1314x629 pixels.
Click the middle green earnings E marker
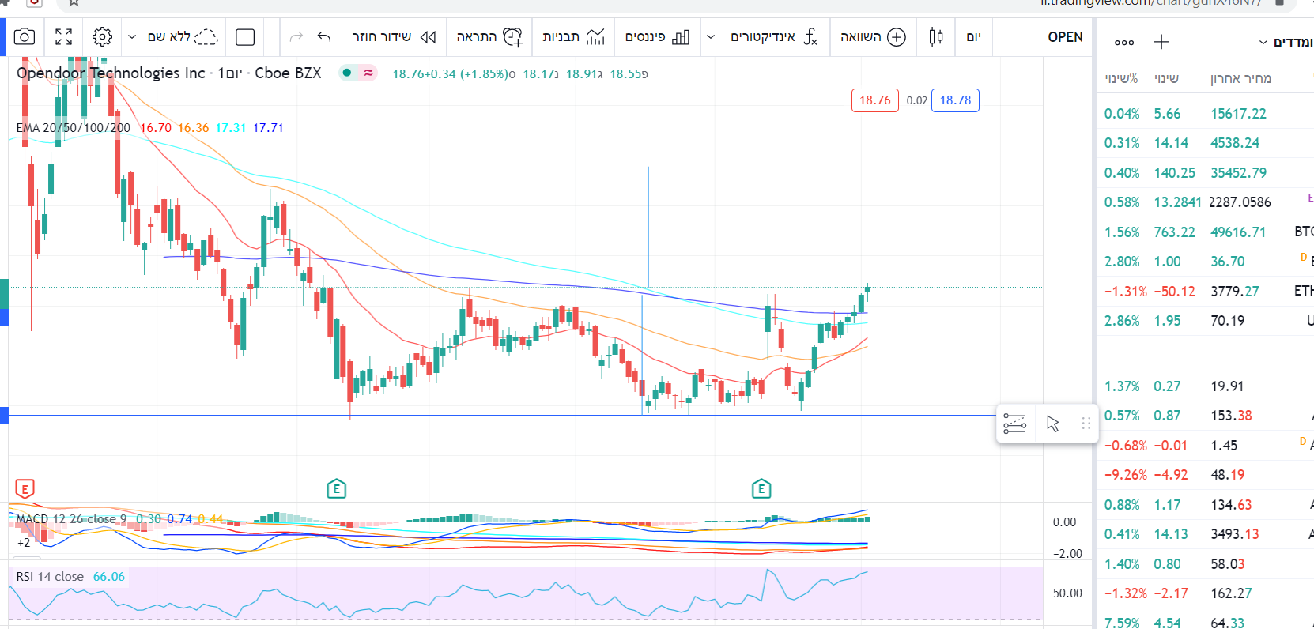[337, 489]
